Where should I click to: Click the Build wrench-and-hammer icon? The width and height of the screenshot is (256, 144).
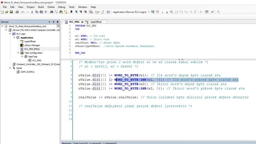point(171,12)
